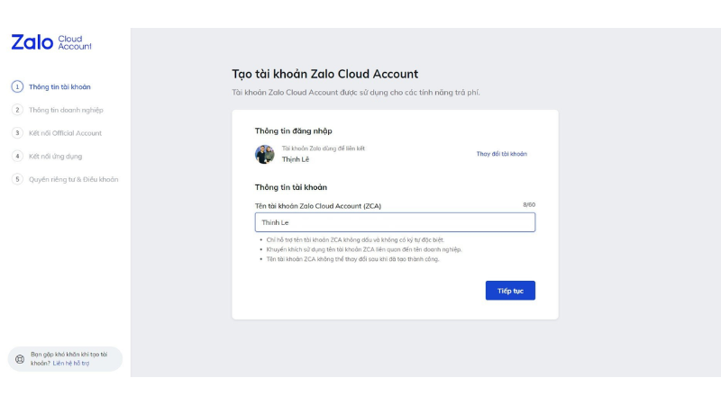Click the Zalo Cloud Account logo
The width and height of the screenshot is (721, 405).
point(50,43)
